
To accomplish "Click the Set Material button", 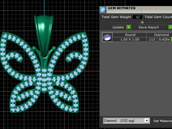I will [x=162, y=121].
